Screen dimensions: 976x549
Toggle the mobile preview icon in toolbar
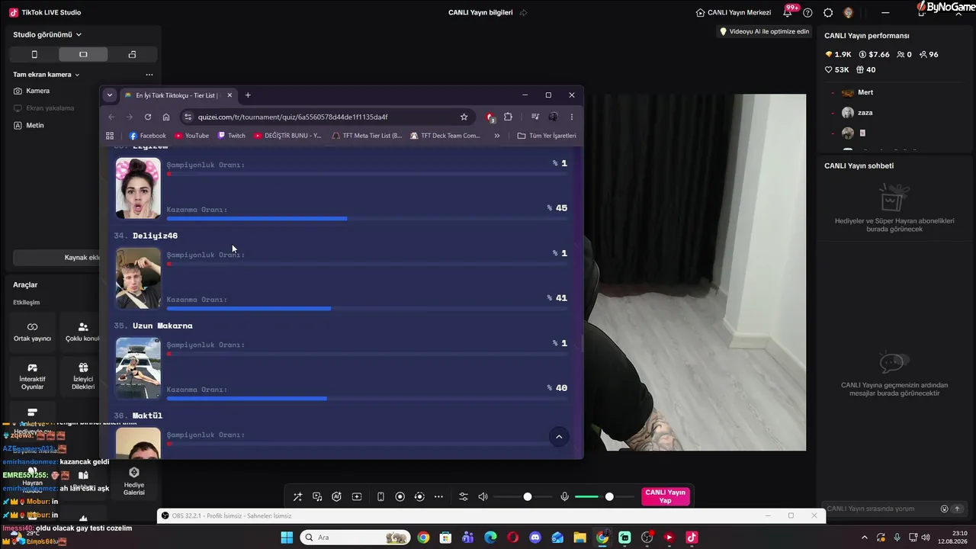pos(380,497)
